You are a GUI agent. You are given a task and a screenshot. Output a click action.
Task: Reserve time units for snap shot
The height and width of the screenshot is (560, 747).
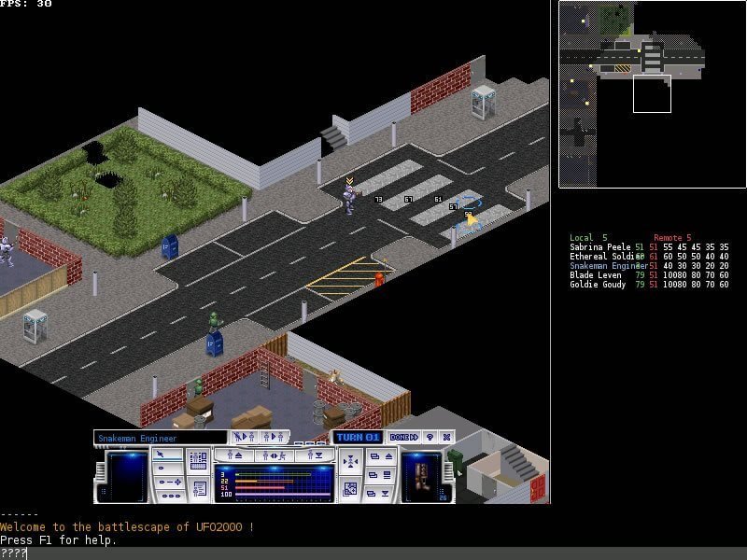pyautogui.click(x=168, y=469)
